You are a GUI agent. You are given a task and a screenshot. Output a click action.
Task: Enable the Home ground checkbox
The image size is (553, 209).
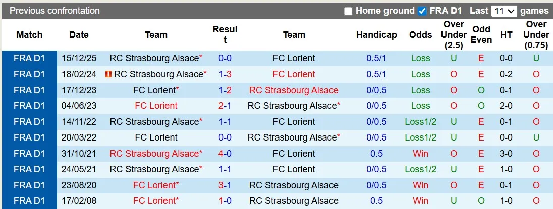click(x=348, y=11)
